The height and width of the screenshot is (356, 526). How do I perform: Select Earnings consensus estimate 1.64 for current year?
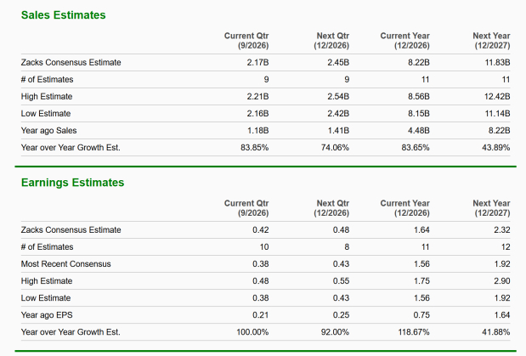[421, 230]
